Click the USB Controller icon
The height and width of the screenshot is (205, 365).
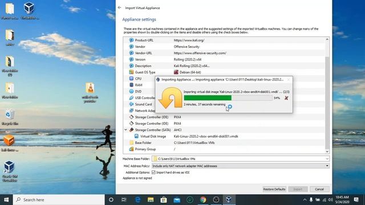click(131, 98)
